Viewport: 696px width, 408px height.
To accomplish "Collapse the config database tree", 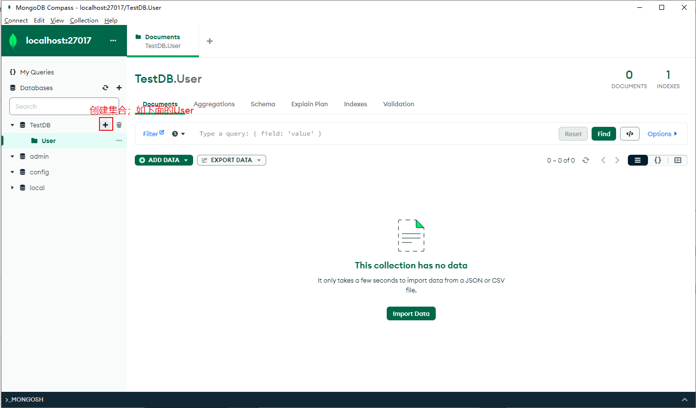I will [12, 172].
